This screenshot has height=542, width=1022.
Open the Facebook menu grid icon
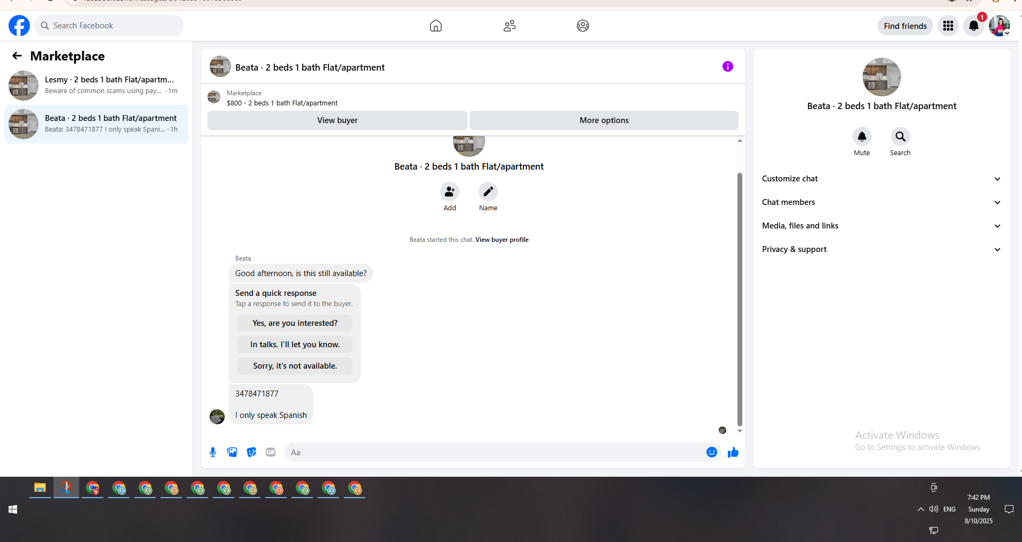[x=948, y=26]
